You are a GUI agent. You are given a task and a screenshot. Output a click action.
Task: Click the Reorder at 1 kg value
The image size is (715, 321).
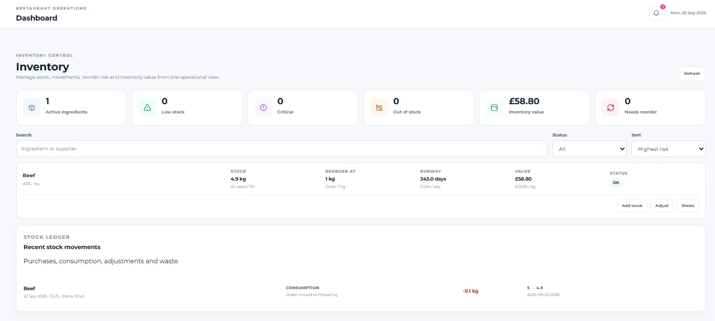(x=330, y=179)
